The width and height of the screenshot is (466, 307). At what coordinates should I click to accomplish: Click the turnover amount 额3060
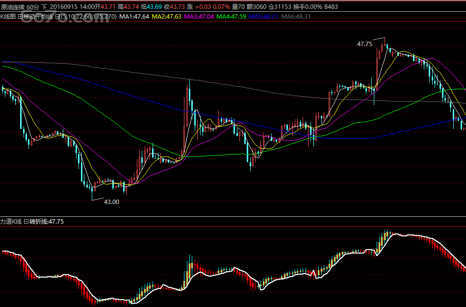257,6
